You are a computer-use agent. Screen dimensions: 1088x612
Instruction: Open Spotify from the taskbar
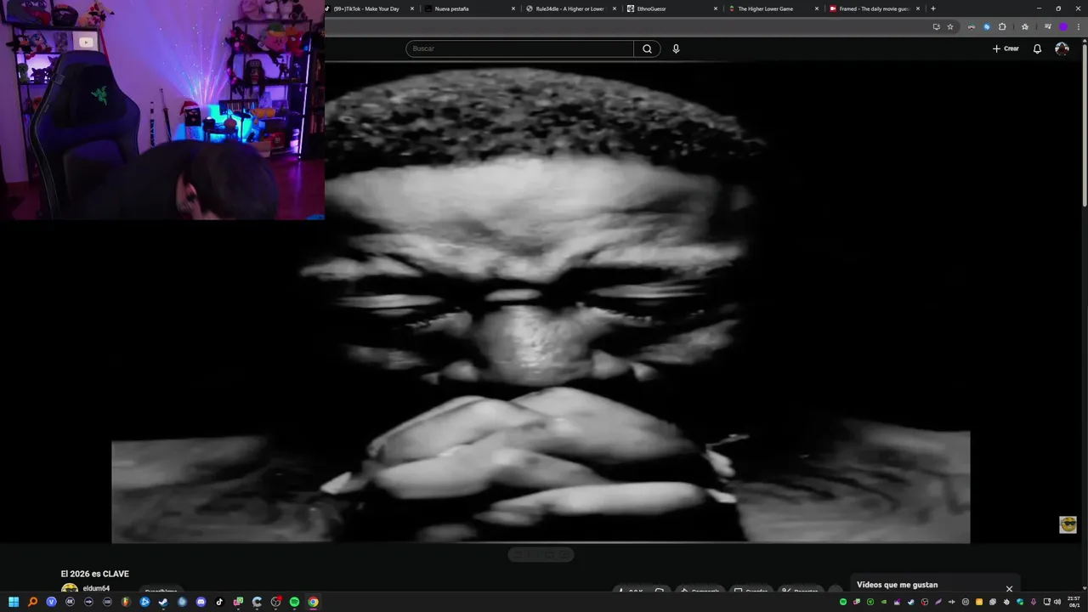coord(294,602)
